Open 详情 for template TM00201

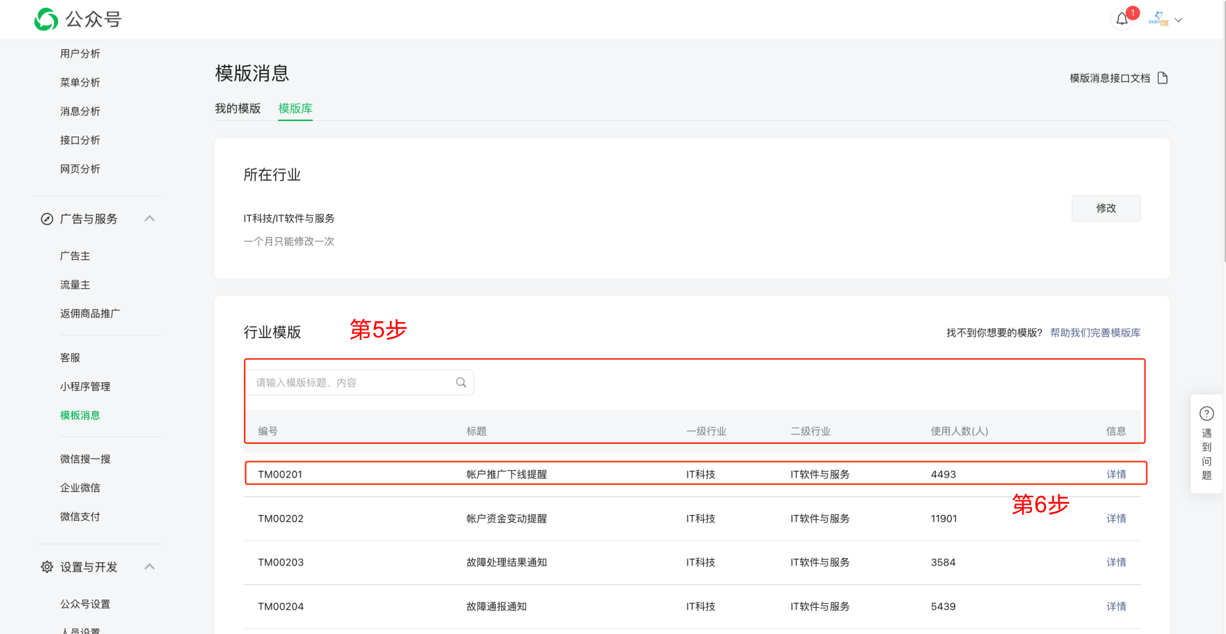[x=1116, y=474]
